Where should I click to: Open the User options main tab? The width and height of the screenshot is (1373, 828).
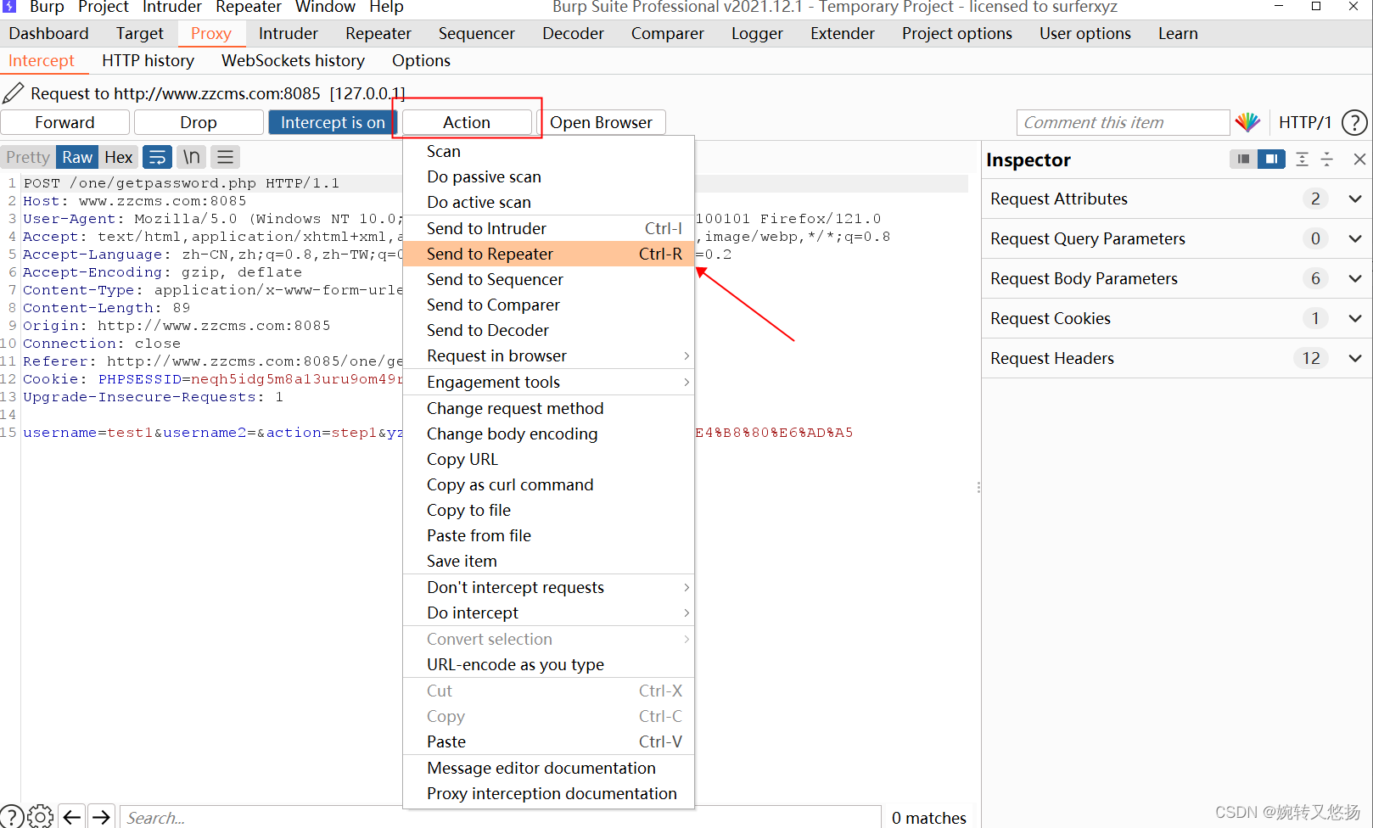pyautogui.click(x=1085, y=33)
